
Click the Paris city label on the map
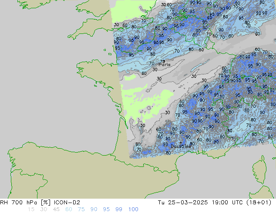pos(165,64)
